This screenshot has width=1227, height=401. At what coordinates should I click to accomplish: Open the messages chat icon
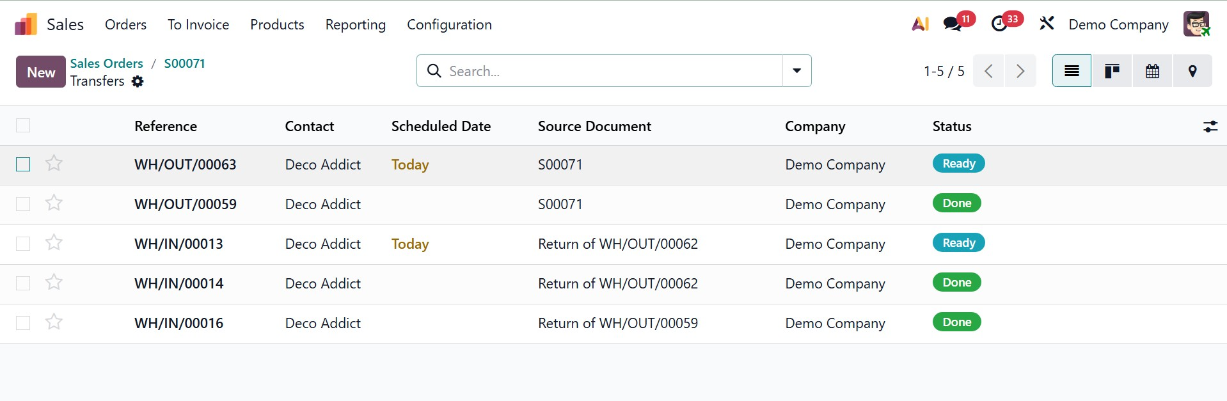[x=953, y=24]
